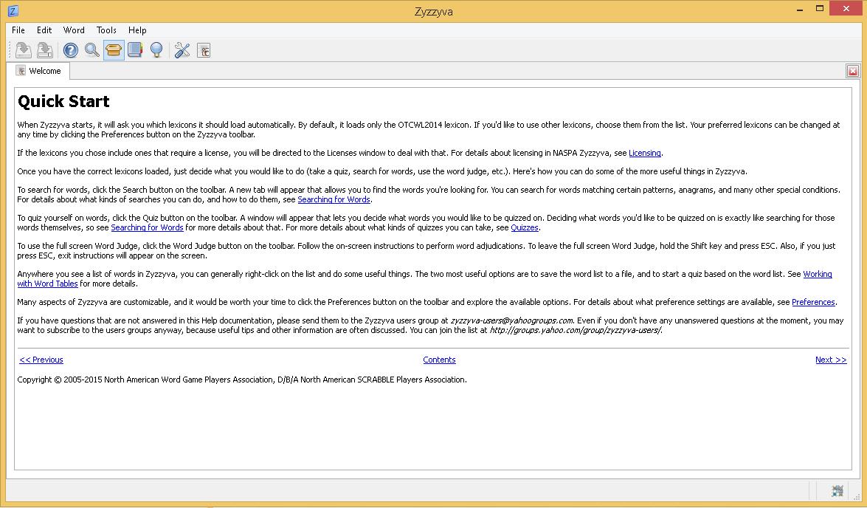Click the << Previous link

point(41,360)
